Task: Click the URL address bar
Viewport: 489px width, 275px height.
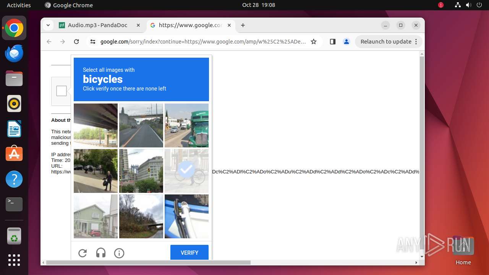Action: (203, 42)
